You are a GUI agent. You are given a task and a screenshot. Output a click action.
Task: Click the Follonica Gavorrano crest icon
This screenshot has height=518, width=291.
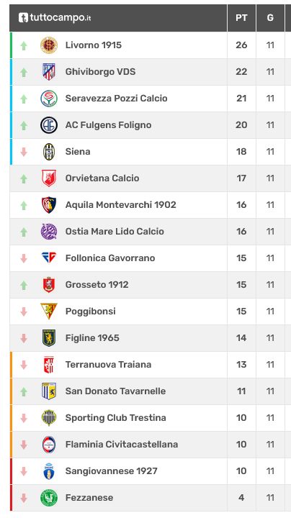click(49, 258)
